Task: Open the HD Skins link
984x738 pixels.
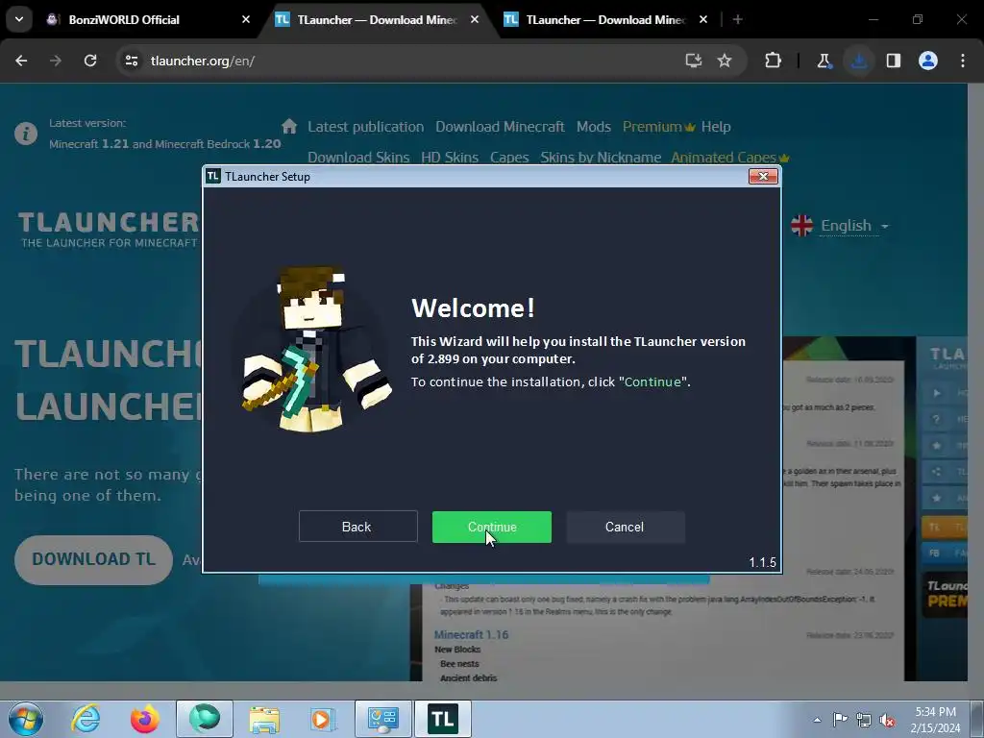Action: coord(450,157)
